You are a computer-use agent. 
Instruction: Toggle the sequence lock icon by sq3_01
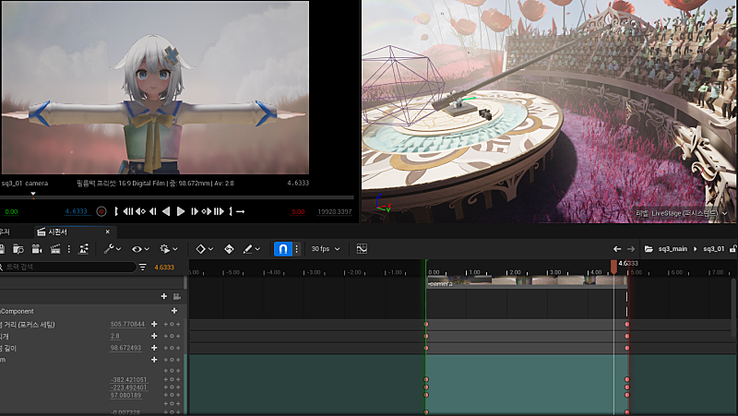point(732,249)
